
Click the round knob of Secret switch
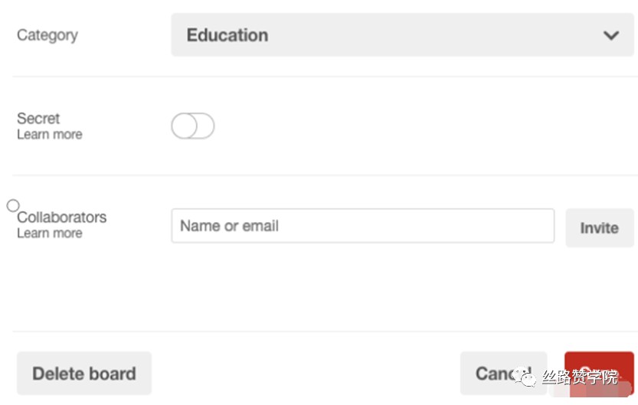click(185, 126)
